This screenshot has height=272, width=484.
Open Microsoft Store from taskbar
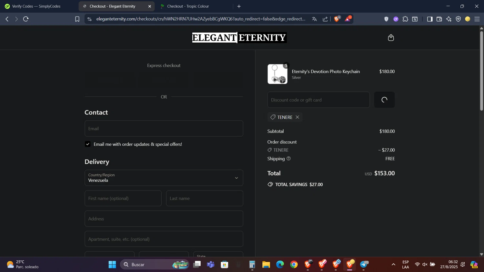(225, 265)
